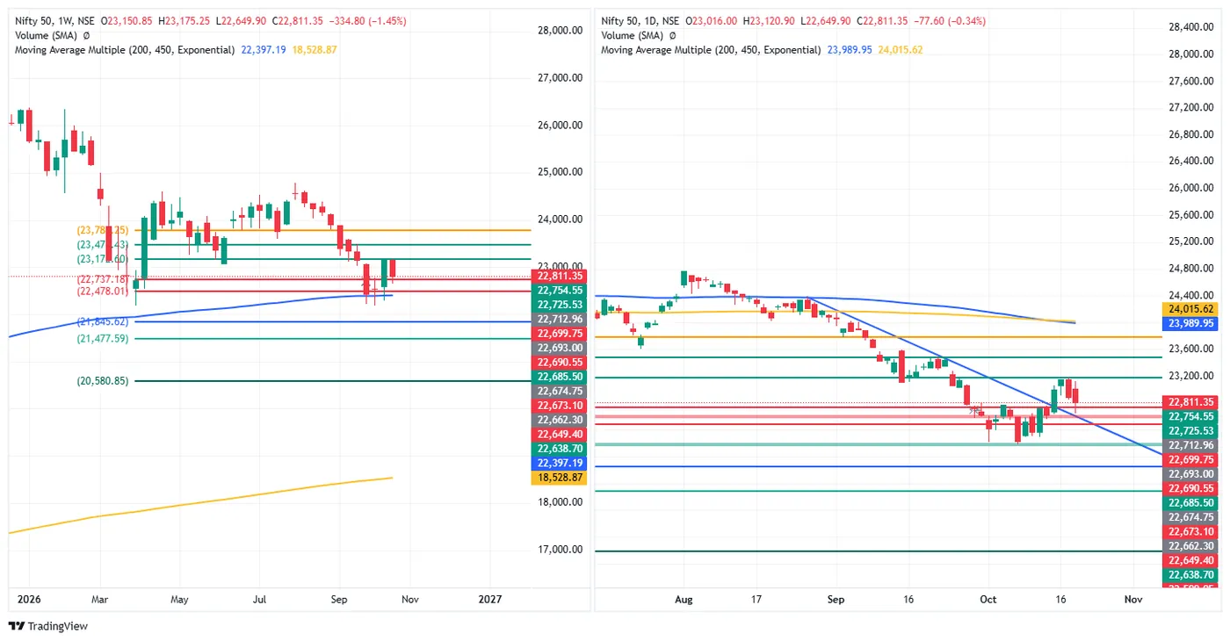The image size is (1230, 641).
Task: Click the orange 18,528.87 price axis tag
Action: pyautogui.click(x=560, y=478)
